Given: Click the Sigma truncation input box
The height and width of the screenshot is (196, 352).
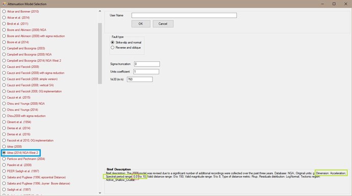Looking at the screenshot, I should 147,64.
